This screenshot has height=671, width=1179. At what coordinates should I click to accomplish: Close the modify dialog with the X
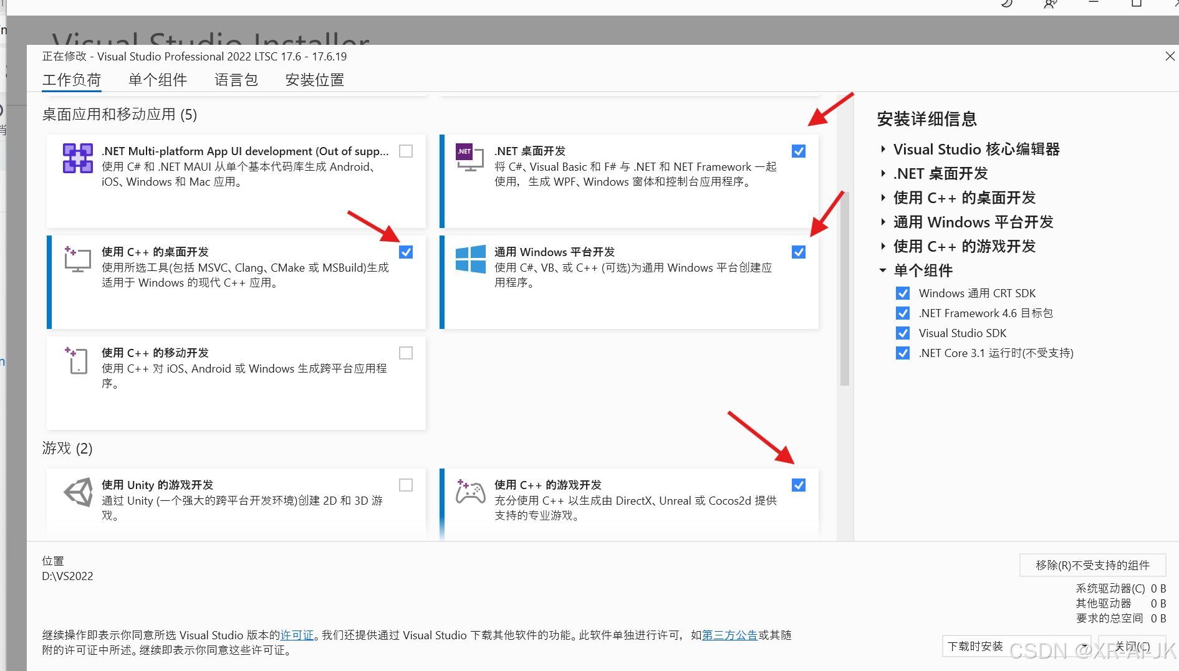click(1170, 57)
